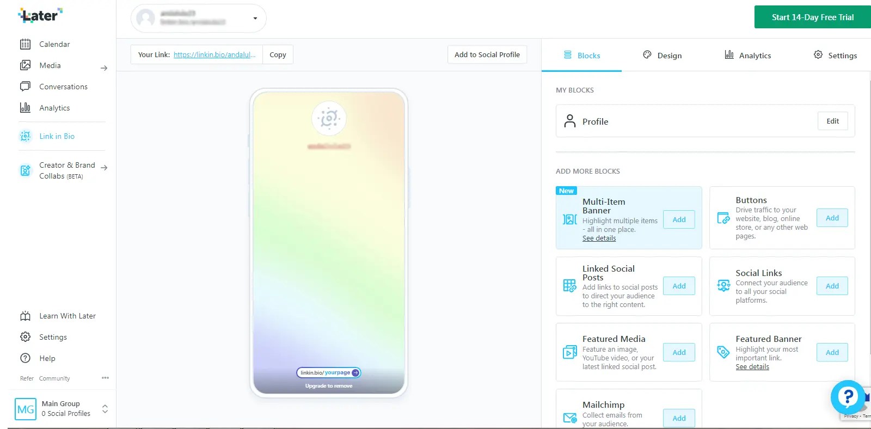Image resolution: width=871 pixels, height=429 pixels.
Task: Switch to the Blocks tab
Action: tap(581, 56)
